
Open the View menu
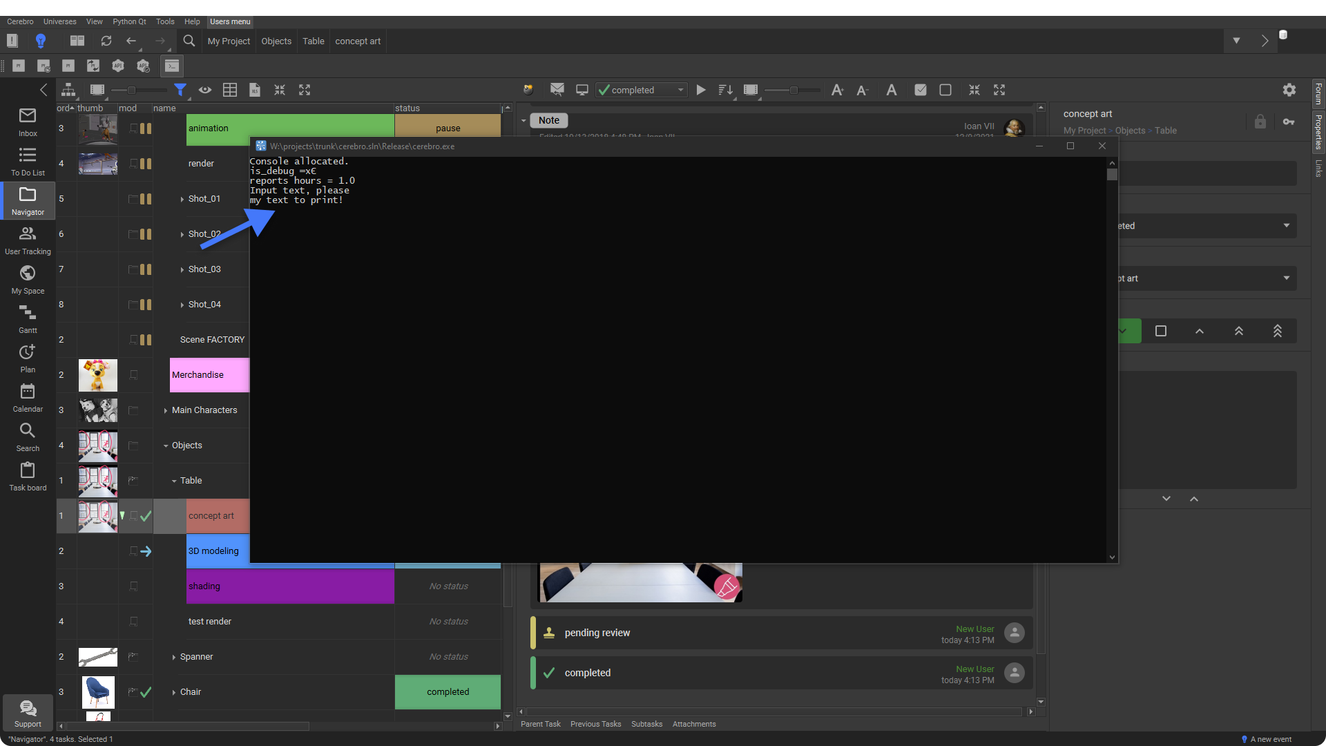coord(95,21)
